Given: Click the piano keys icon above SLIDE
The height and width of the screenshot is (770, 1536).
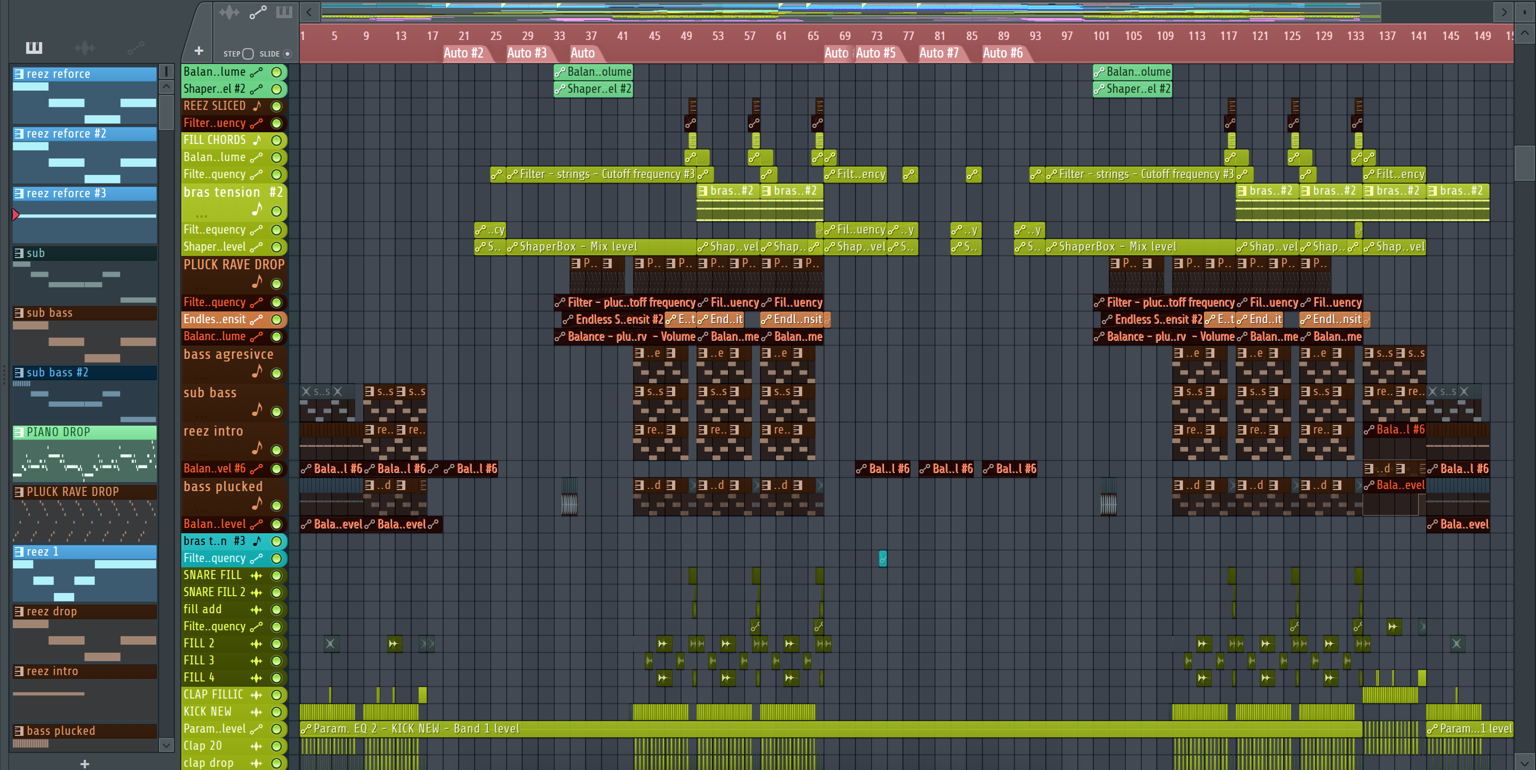Looking at the screenshot, I should pyautogui.click(x=284, y=12).
